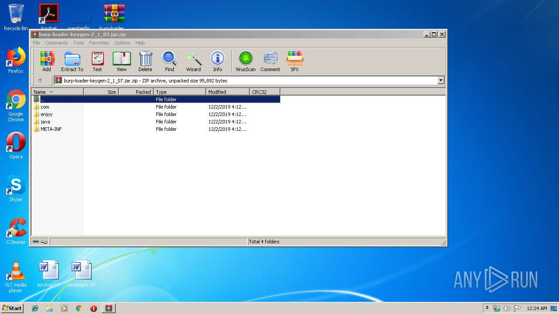Image resolution: width=559 pixels, height=314 pixels.
Task: Sort by Name column header
Action: [58, 92]
